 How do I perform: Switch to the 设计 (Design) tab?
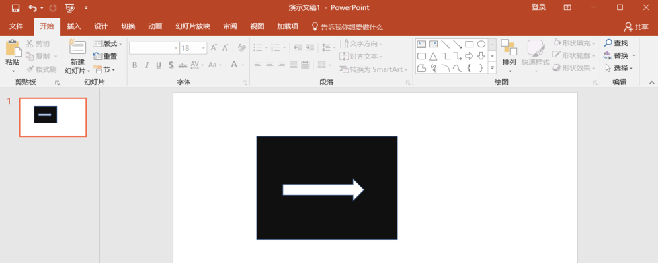coord(101,26)
